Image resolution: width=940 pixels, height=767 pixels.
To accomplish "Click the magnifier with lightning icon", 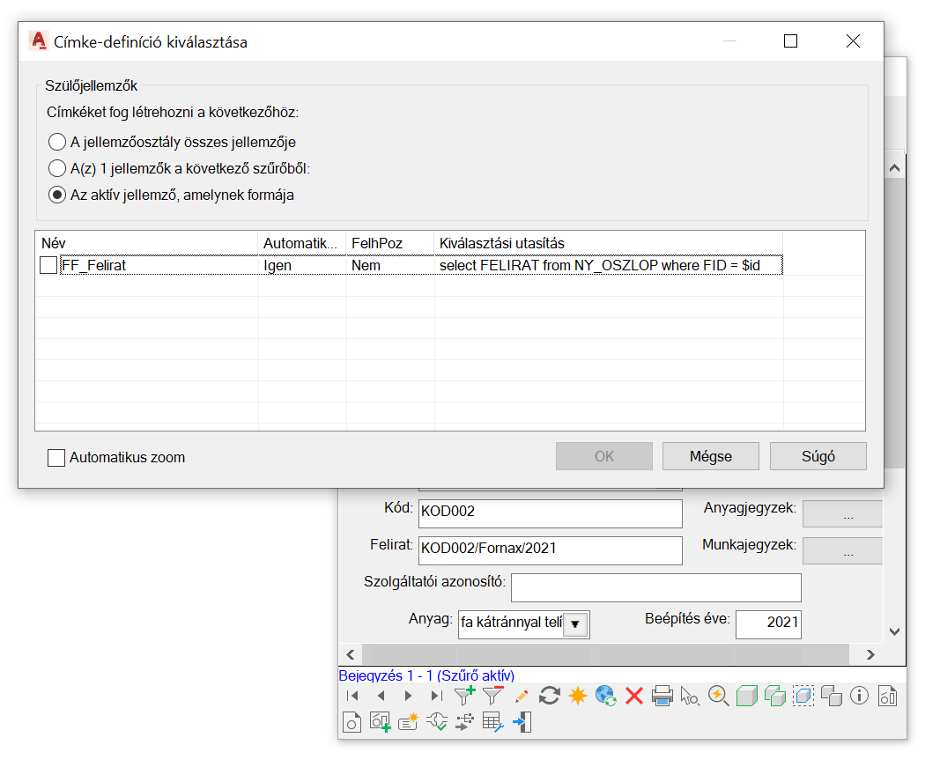I will [x=718, y=696].
